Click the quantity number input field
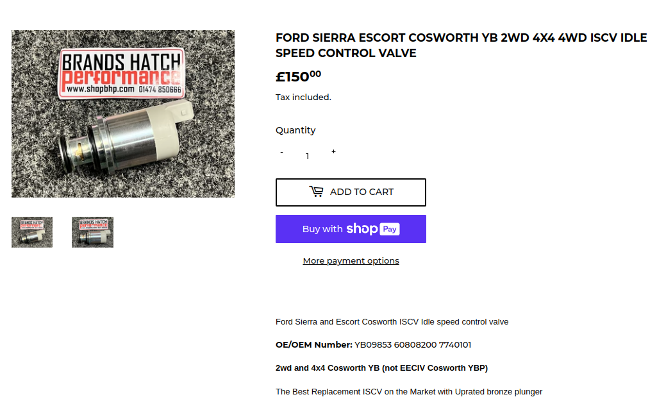 (x=308, y=156)
